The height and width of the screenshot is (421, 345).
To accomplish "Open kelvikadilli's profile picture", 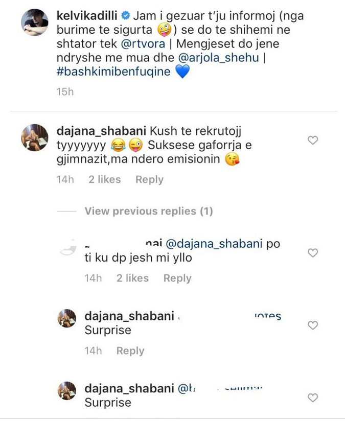I will pyautogui.click(x=34, y=22).
